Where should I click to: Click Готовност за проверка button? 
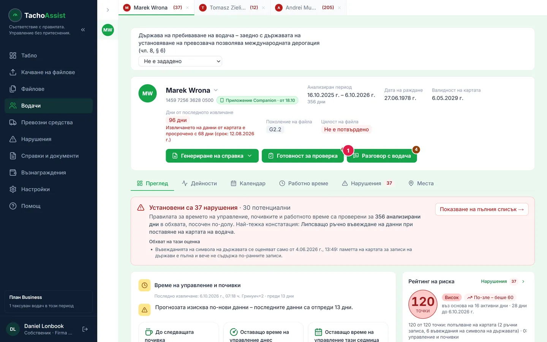303,156
